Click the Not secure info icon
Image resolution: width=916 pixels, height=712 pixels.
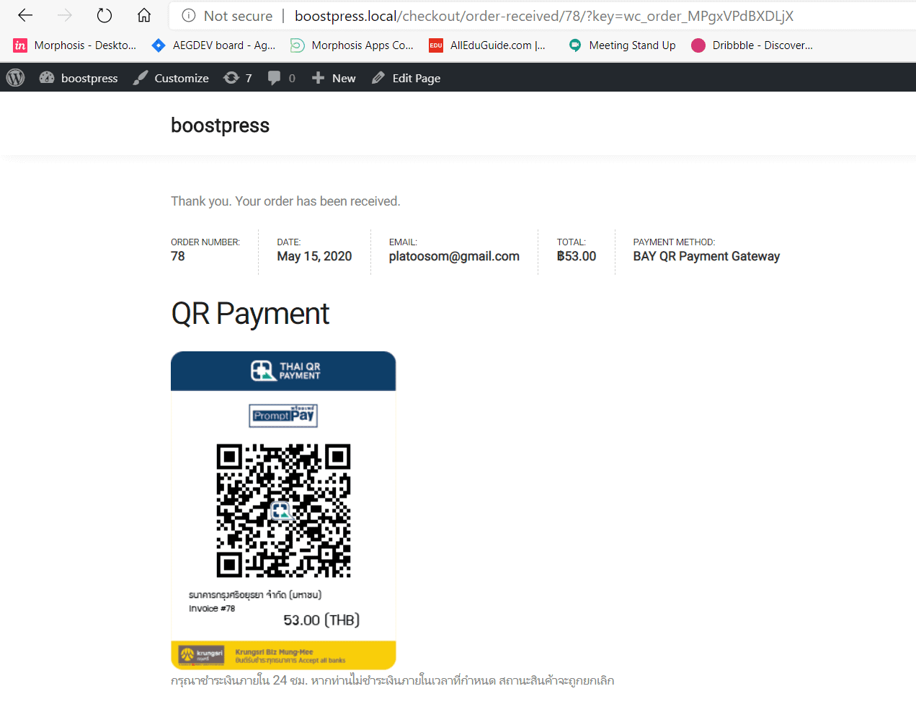189,15
